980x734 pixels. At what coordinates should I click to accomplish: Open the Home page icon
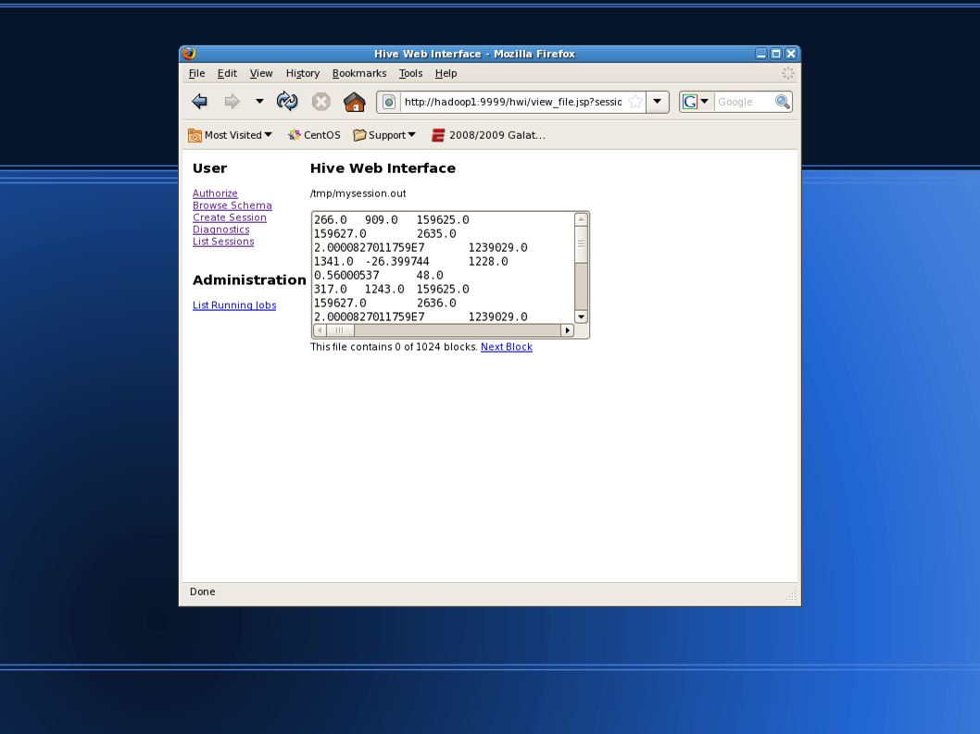355,101
